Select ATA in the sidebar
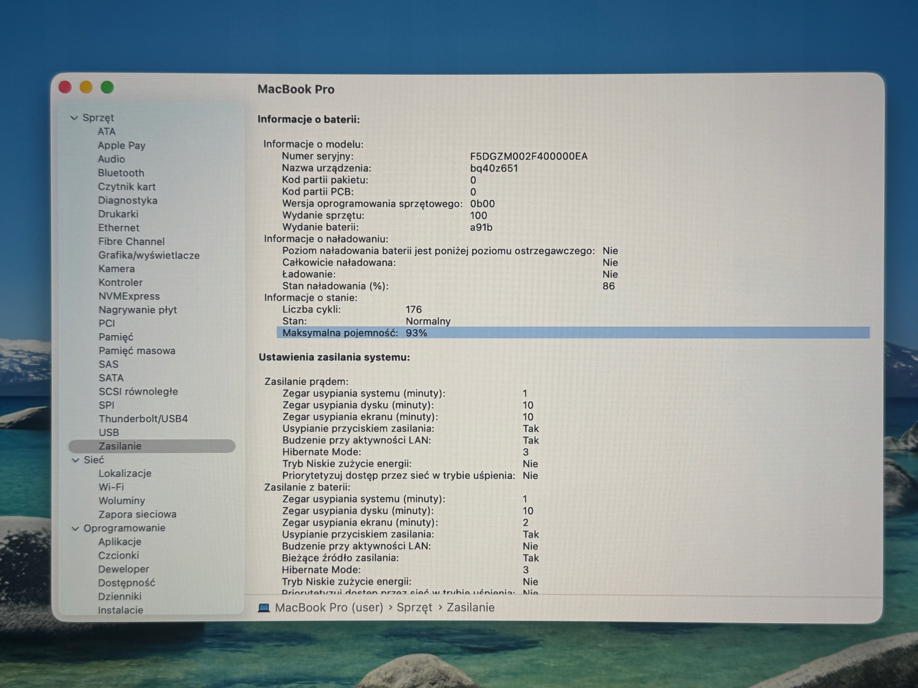Image resolution: width=918 pixels, height=688 pixels. pyautogui.click(x=107, y=132)
